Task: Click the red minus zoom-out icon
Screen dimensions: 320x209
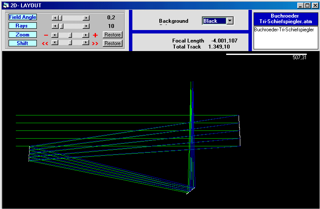Action: 46,35
